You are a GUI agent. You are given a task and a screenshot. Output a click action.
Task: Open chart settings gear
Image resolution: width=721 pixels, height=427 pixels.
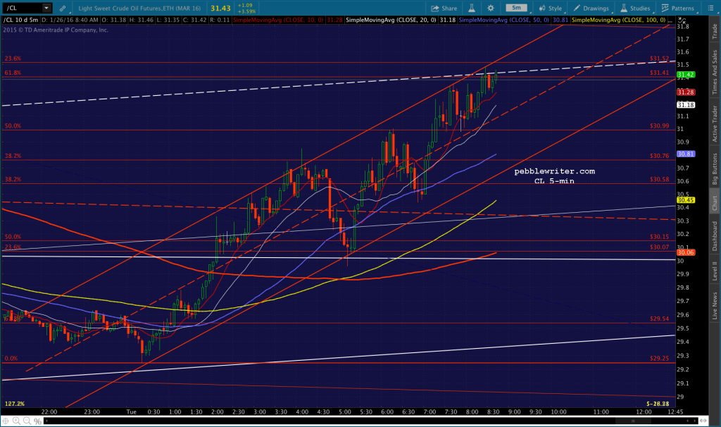point(491,8)
